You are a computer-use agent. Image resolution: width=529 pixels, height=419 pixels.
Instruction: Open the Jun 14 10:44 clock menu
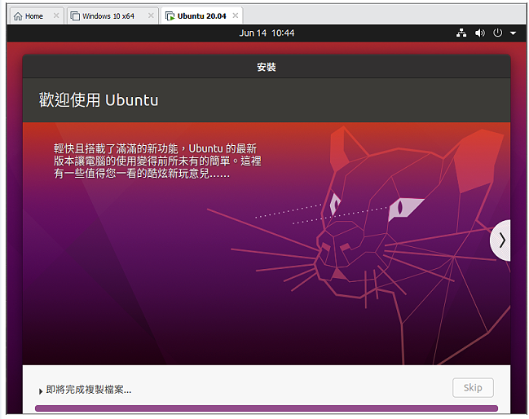(267, 33)
